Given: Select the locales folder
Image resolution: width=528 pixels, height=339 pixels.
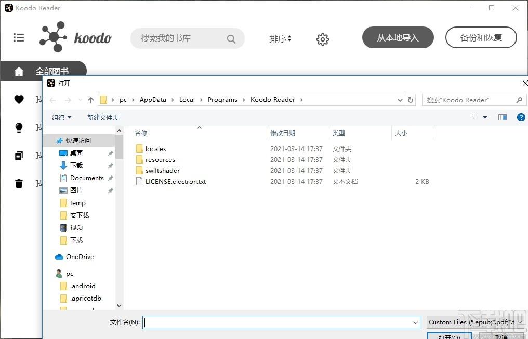Looking at the screenshot, I should tap(151, 148).
